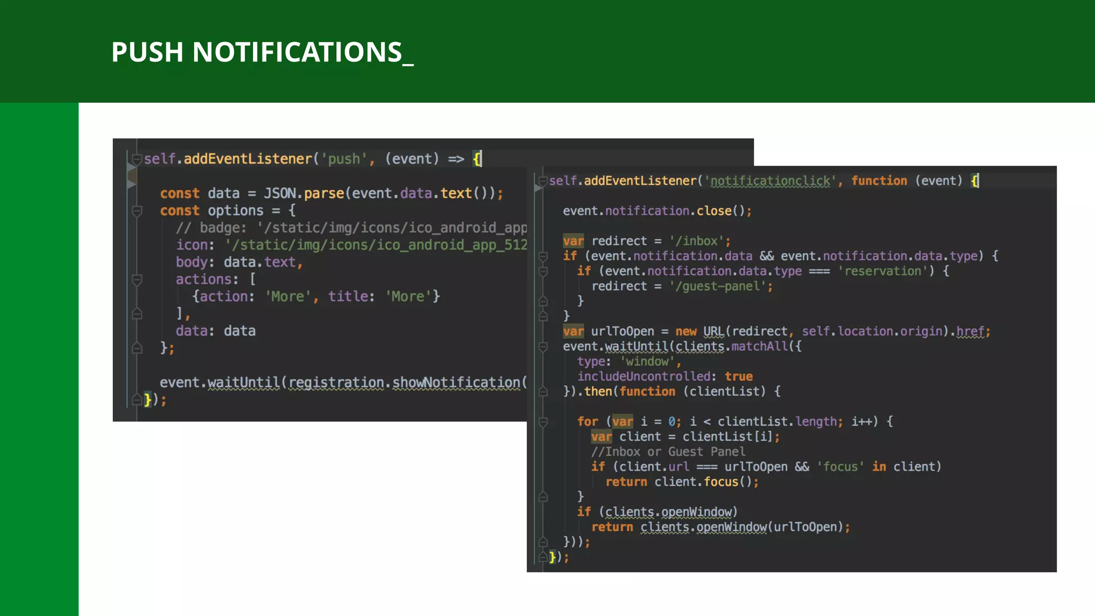Collapse fold at 'for (var i = 0' line
The width and height of the screenshot is (1095, 616).
point(543,422)
